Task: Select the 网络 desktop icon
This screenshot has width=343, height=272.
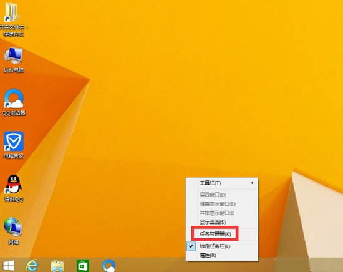Action: (12, 226)
